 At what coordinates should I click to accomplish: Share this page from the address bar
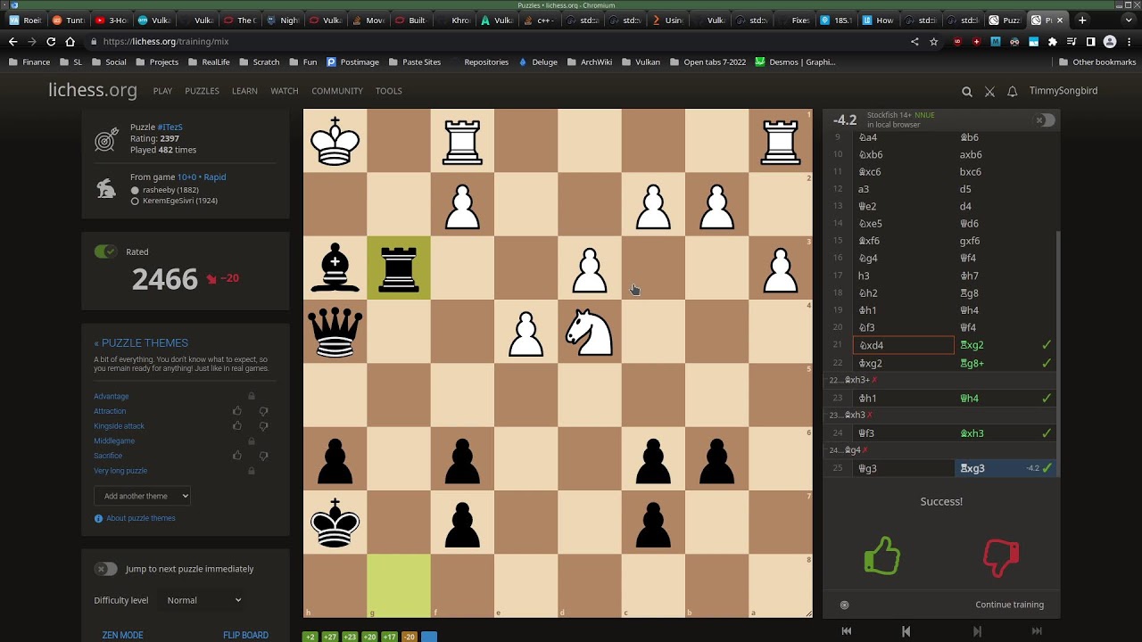[914, 41]
